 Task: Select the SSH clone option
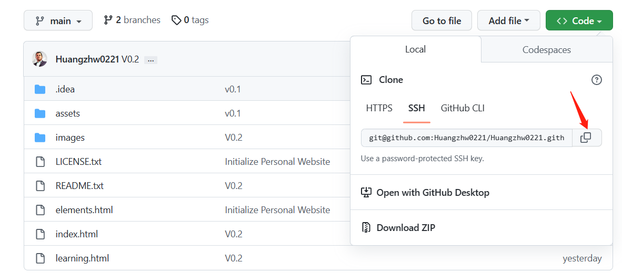point(417,108)
